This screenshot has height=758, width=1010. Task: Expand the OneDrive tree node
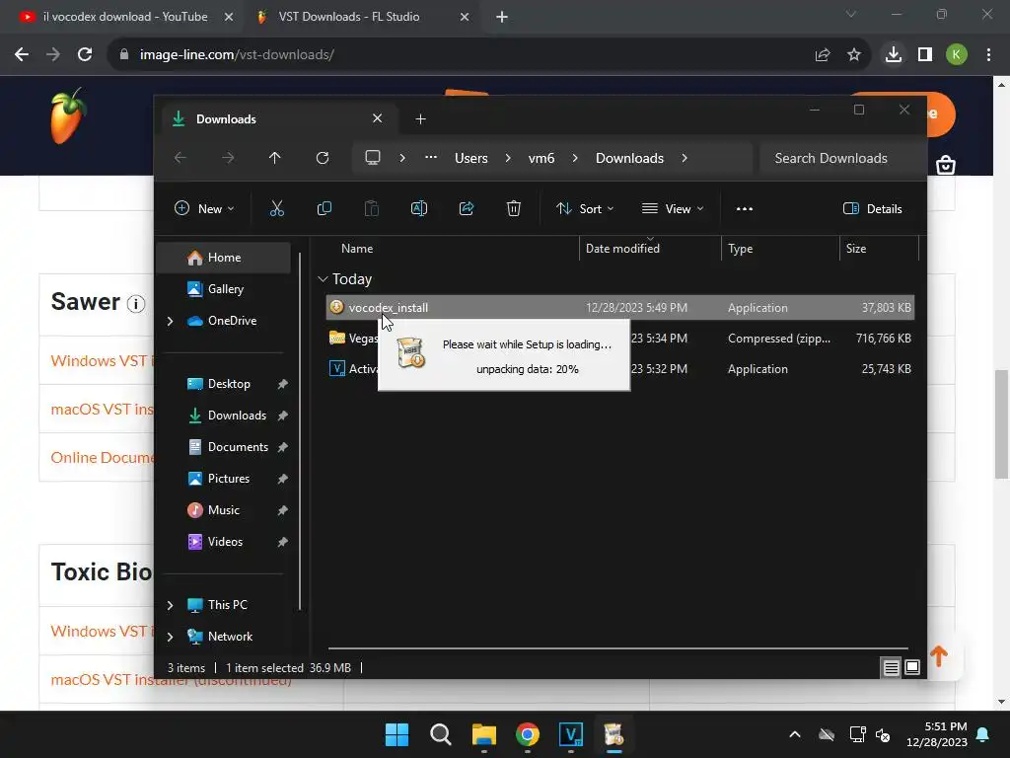pos(170,321)
